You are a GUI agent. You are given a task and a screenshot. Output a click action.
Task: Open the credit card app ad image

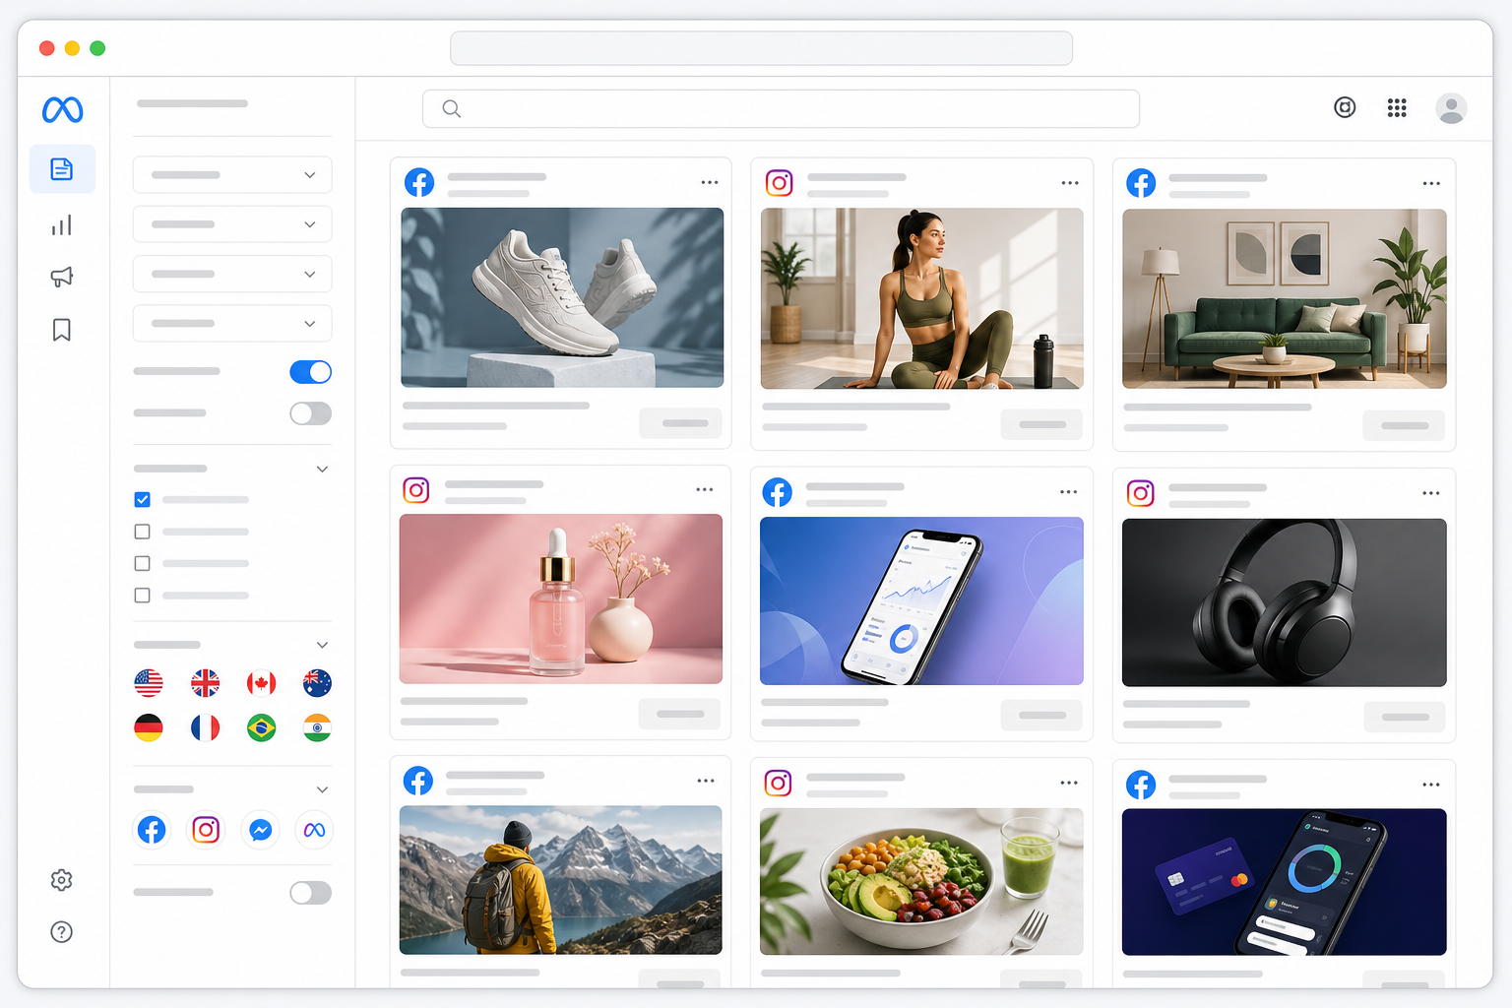pyautogui.click(x=1285, y=882)
